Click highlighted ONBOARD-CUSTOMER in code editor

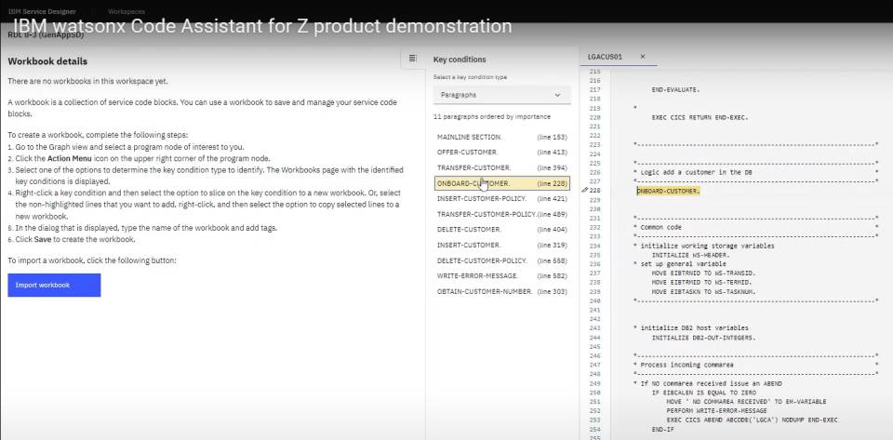point(668,191)
